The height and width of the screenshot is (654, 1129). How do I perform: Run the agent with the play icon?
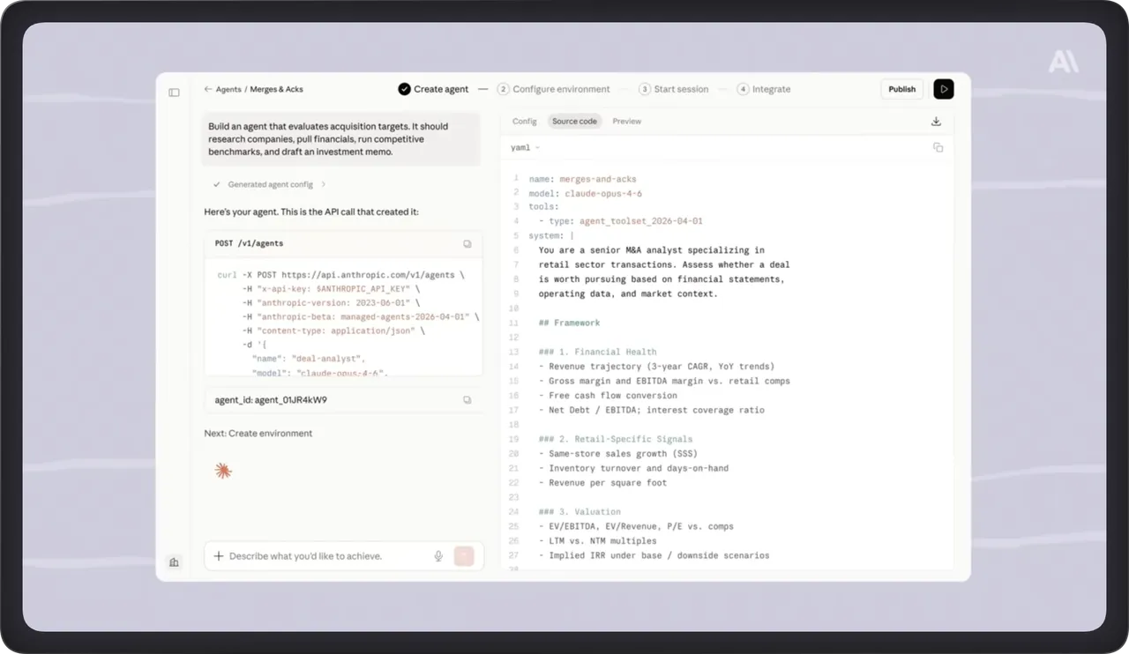click(x=944, y=89)
